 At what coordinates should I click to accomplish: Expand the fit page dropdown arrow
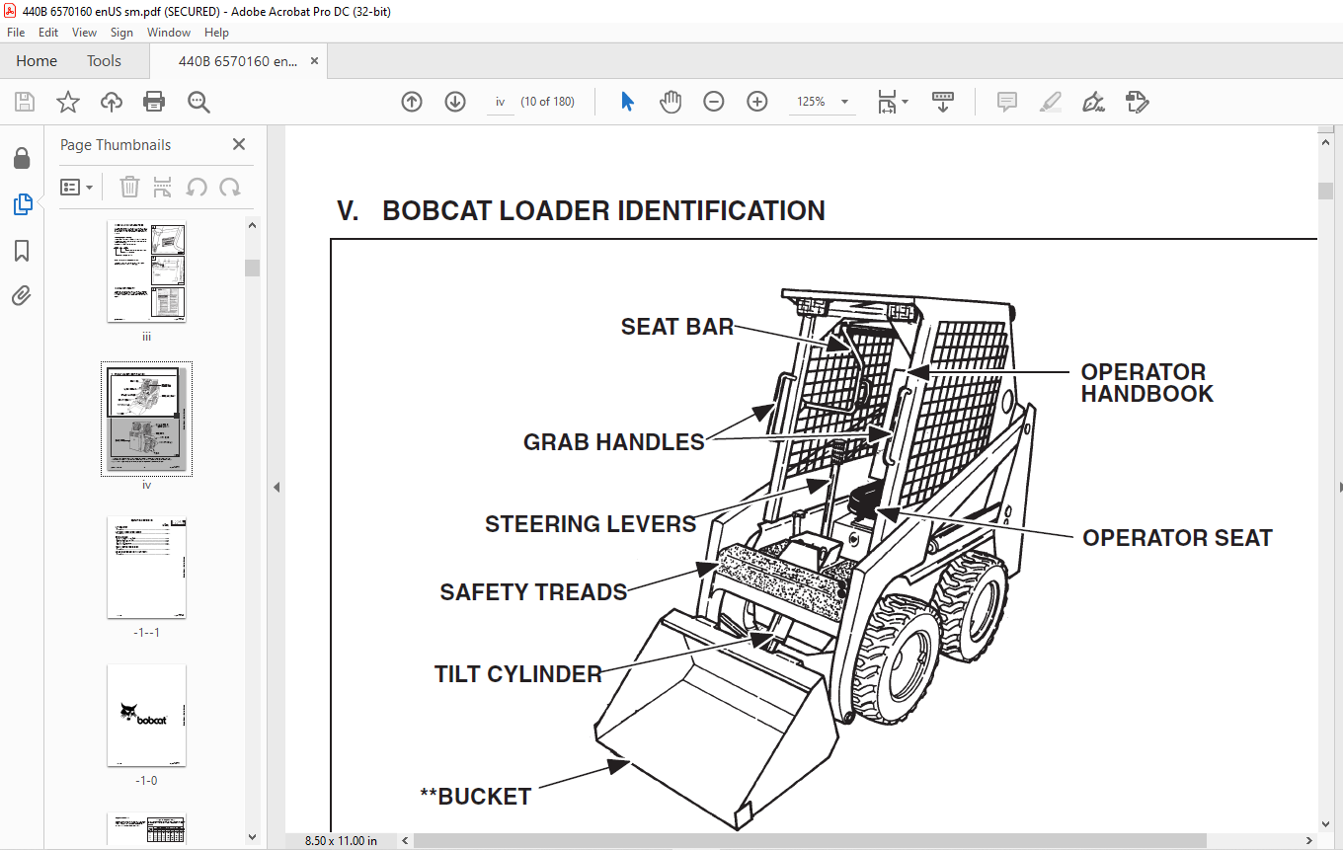[x=907, y=101]
